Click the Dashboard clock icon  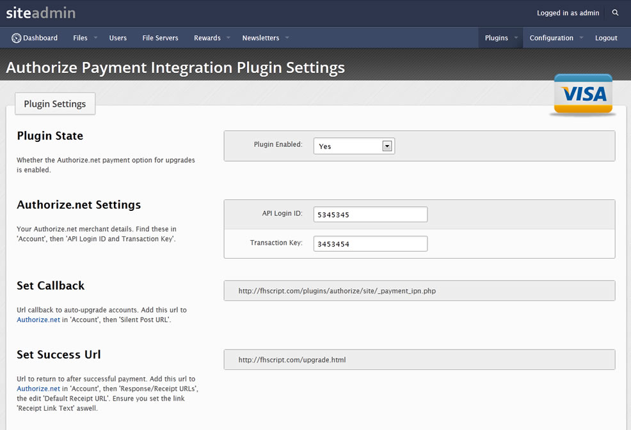[17, 38]
